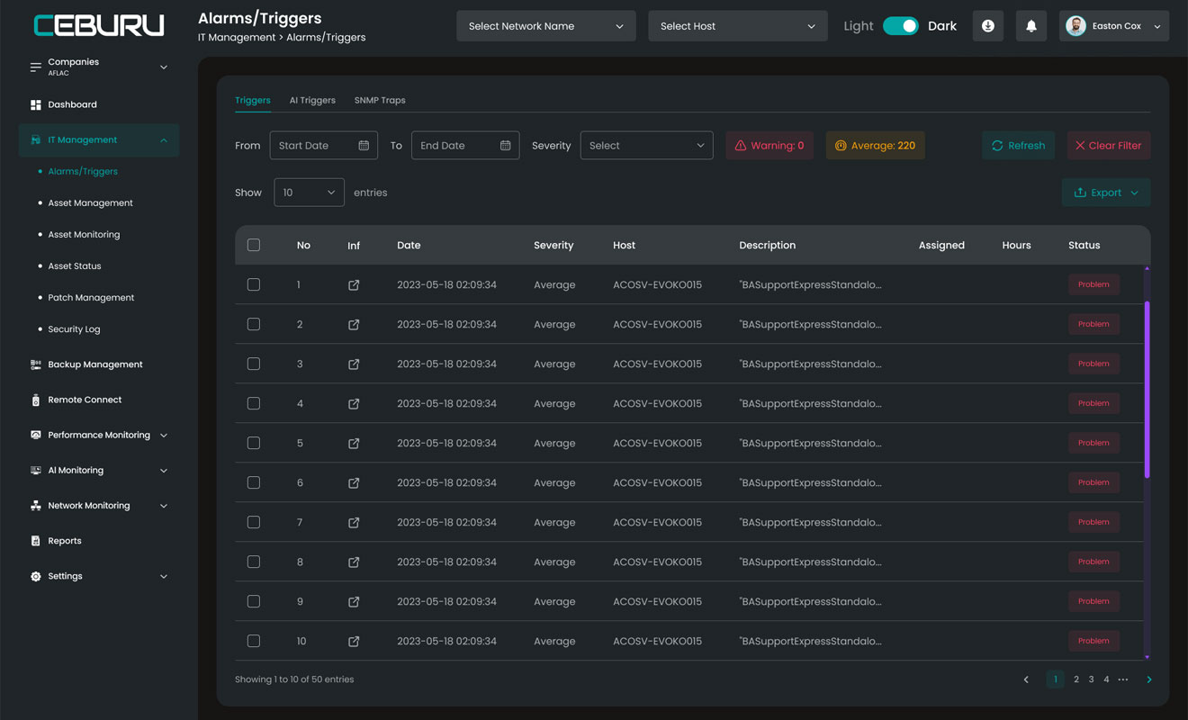Open info link for row 7
Screen dimensions: 1188x720
[354, 522]
